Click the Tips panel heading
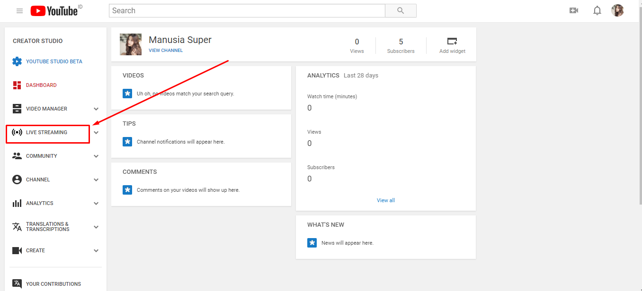Screen dimensions: 642x291 (129, 124)
